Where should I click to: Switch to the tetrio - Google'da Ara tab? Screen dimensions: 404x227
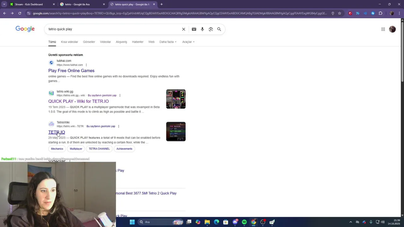pos(83,4)
